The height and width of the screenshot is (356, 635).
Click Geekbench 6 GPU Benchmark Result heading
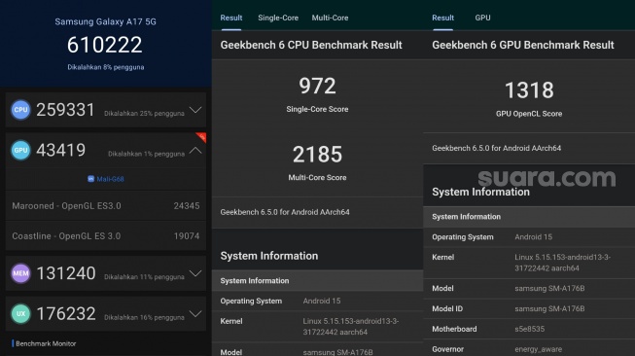pyautogui.click(x=523, y=45)
